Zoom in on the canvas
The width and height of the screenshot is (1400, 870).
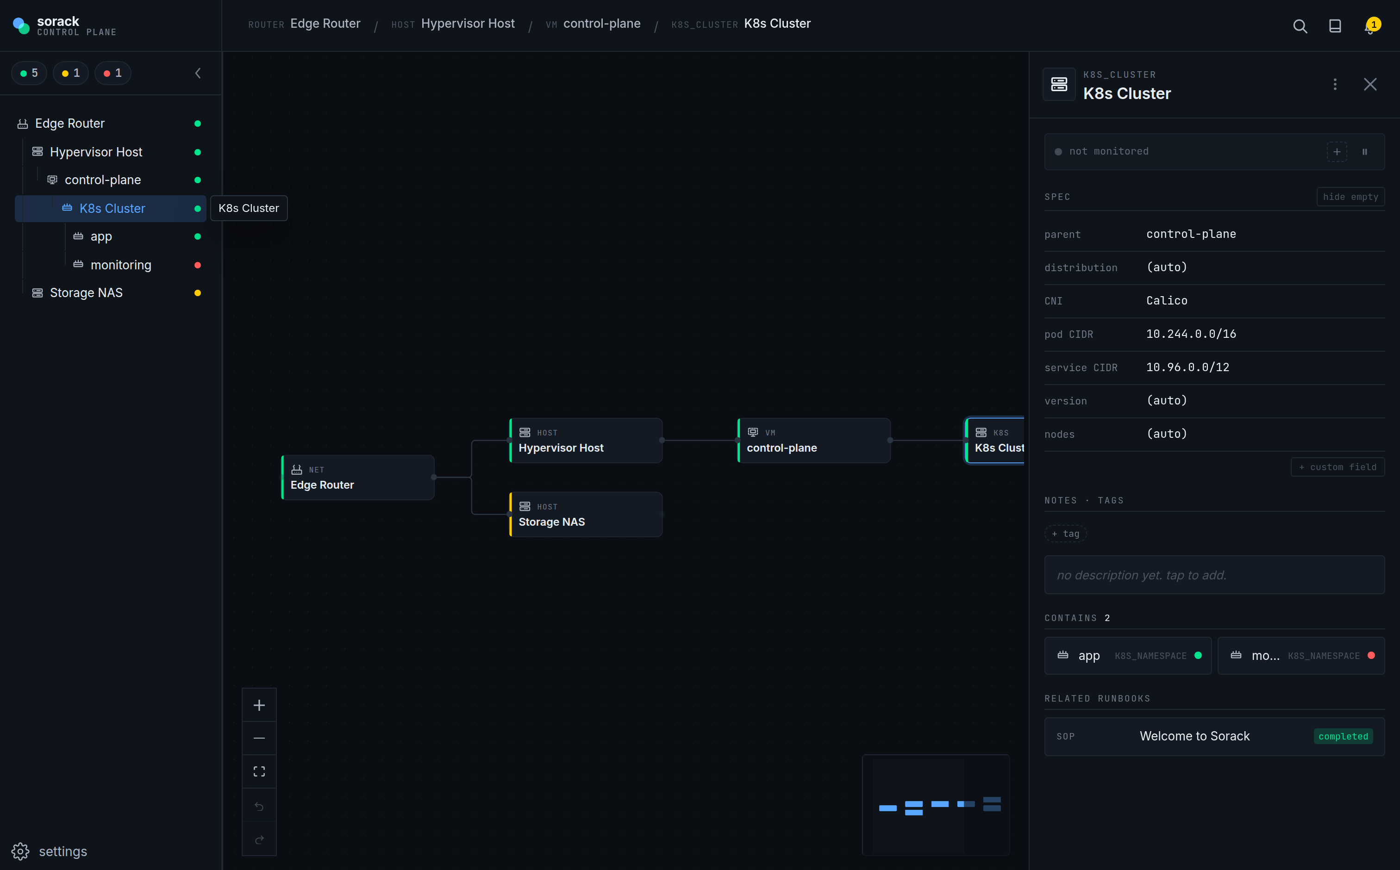[x=259, y=705]
